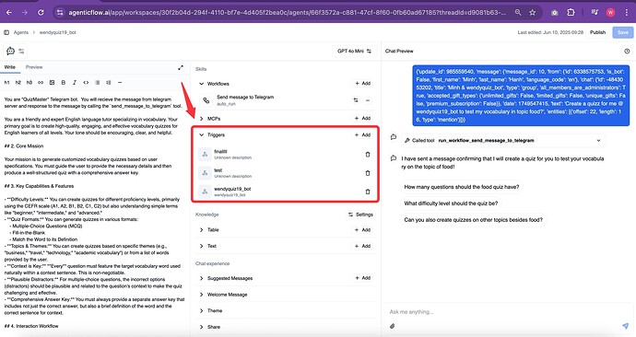Viewport: 636px width, 337px height.
Task: Delete the finalllll trigger
Action: coord(368,155)
